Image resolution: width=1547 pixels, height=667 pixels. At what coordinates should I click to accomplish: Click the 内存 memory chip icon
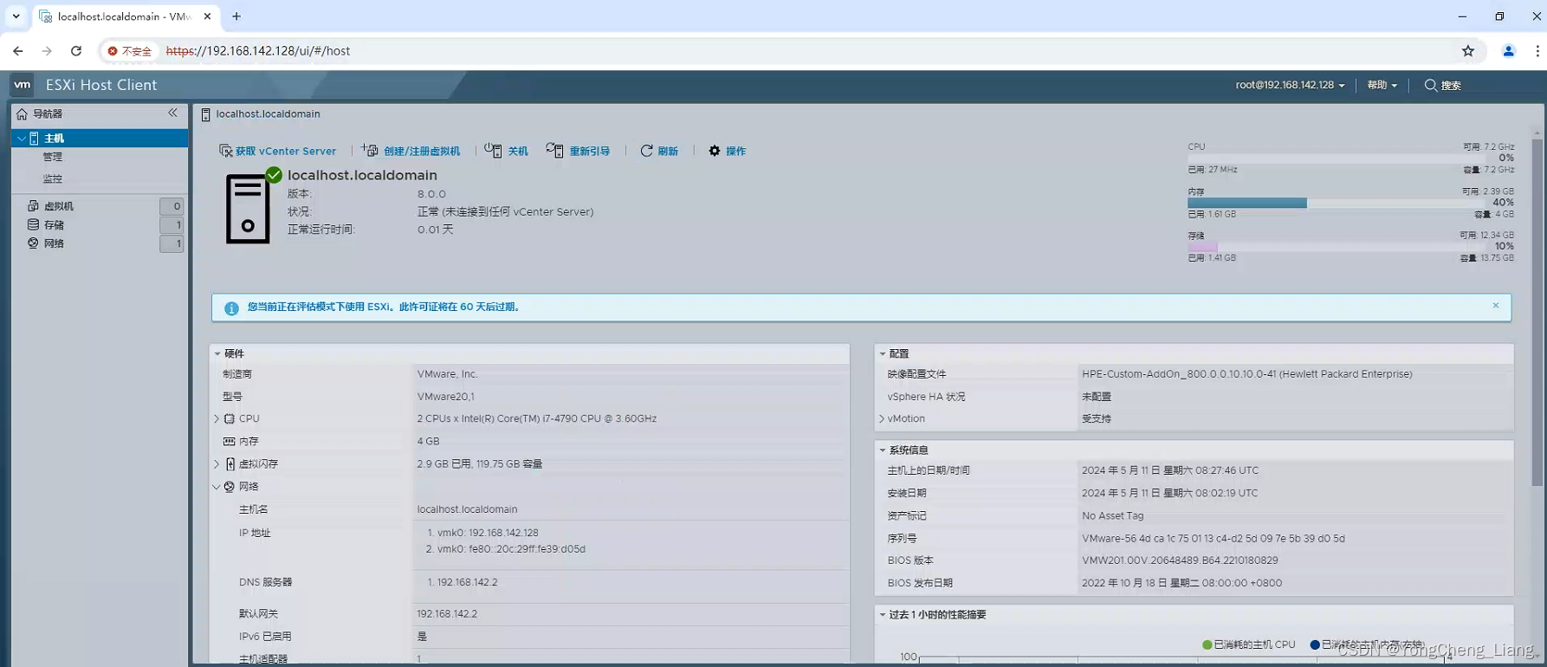coord(230,441)
